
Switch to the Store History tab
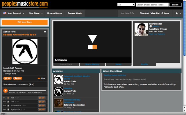[92, 64]
